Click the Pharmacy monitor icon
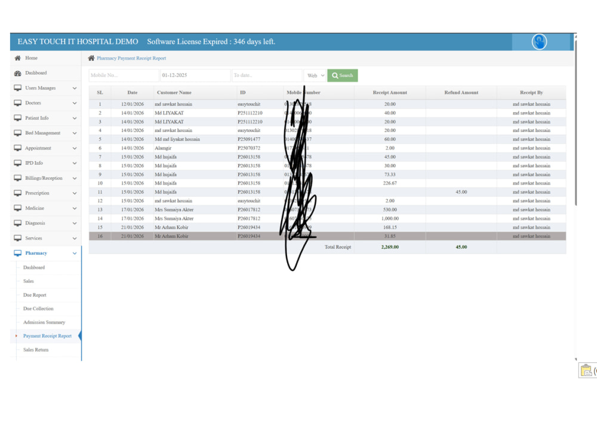597x447 pixels. tap(17, 253)
